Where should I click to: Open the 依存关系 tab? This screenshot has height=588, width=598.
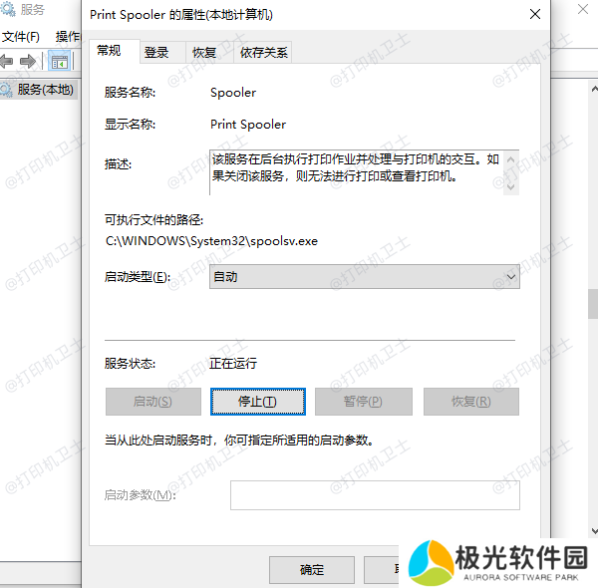click(x=264, y=52)
